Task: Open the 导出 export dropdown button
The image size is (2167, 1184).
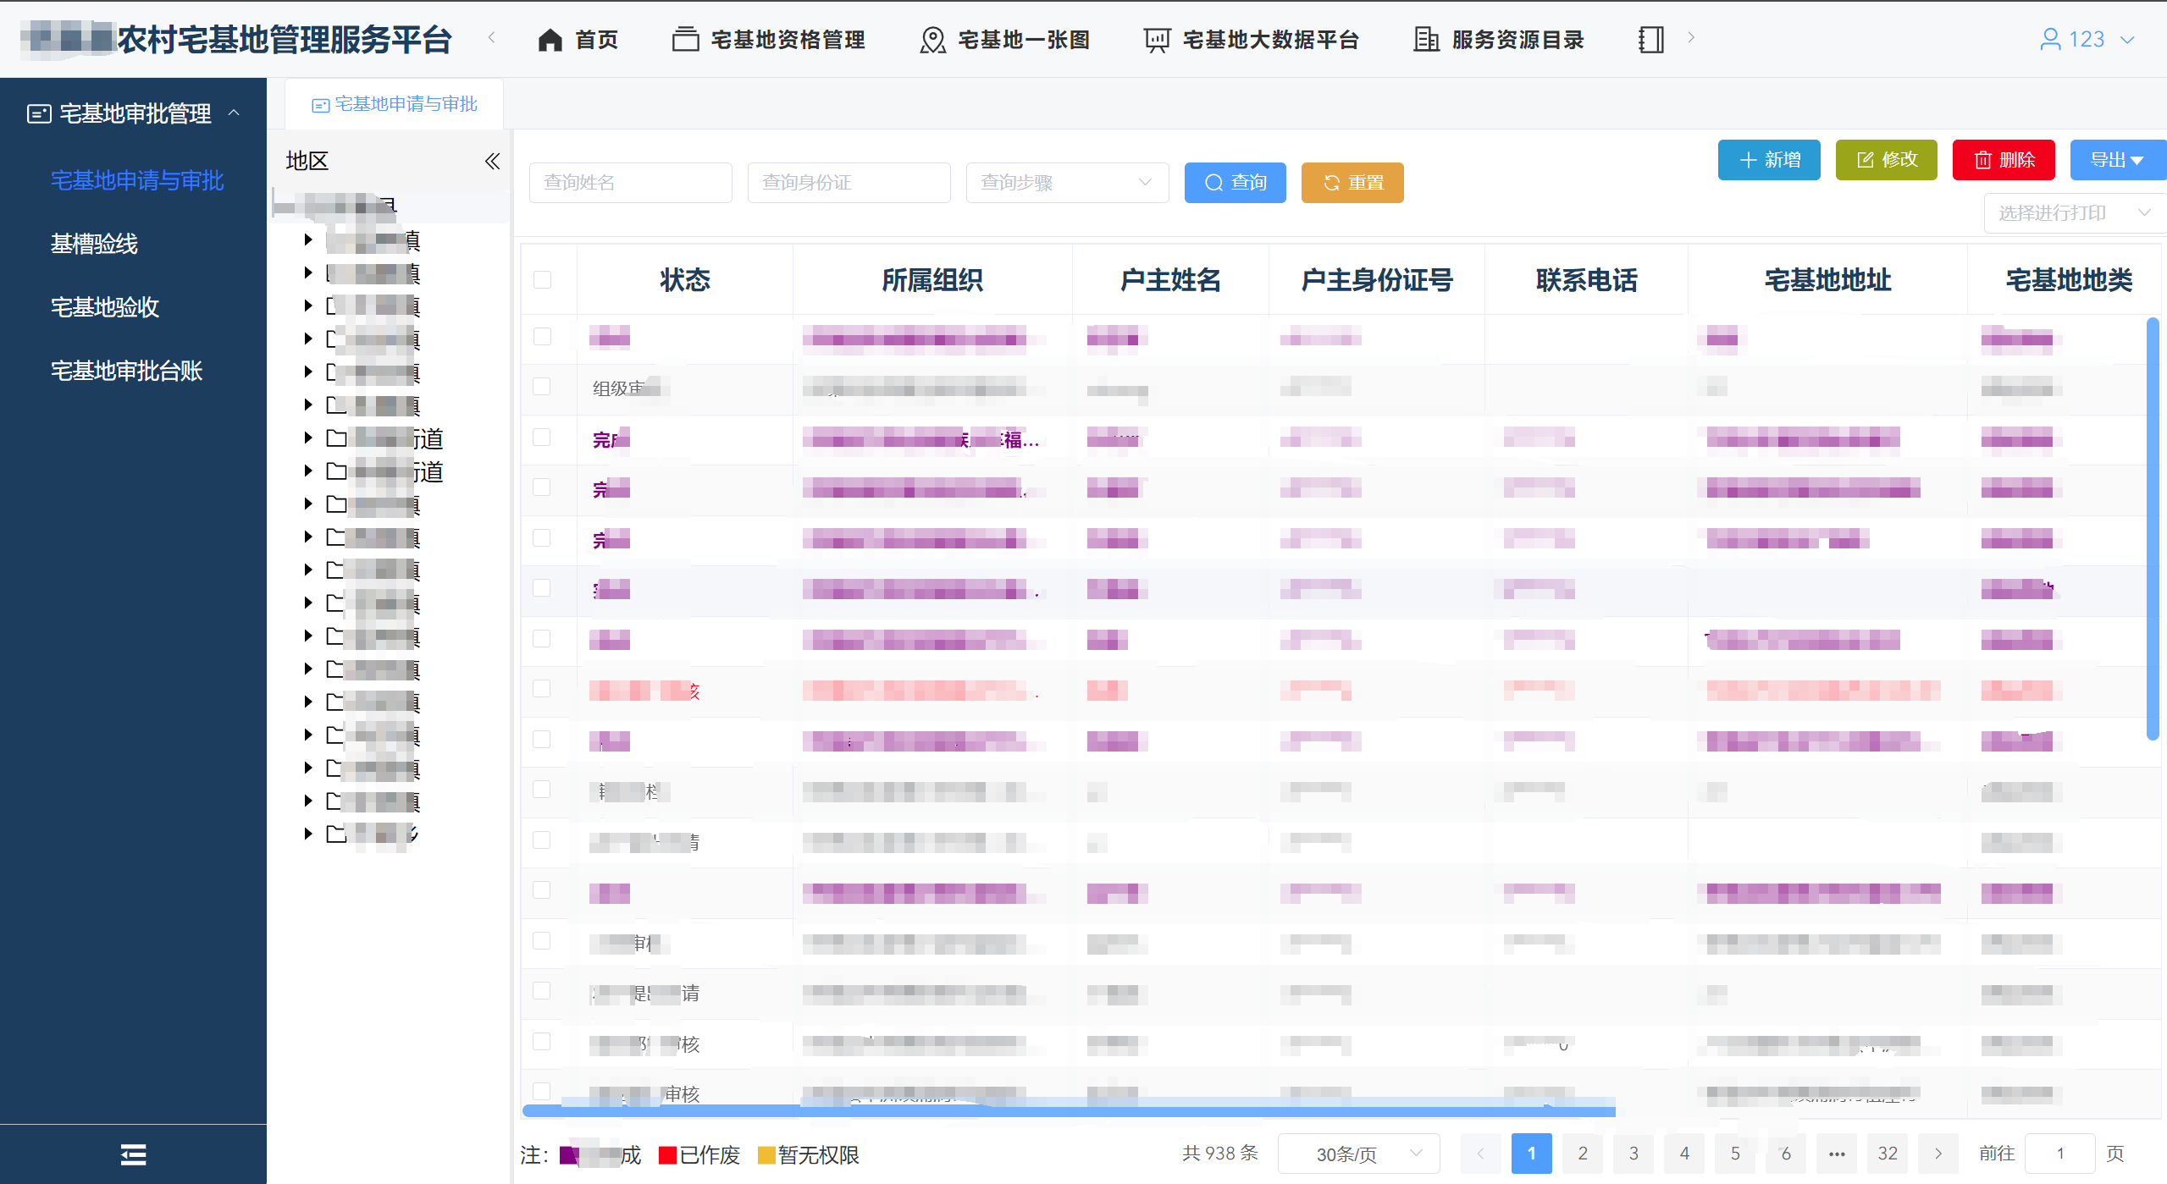Action: pos(2117,160)
